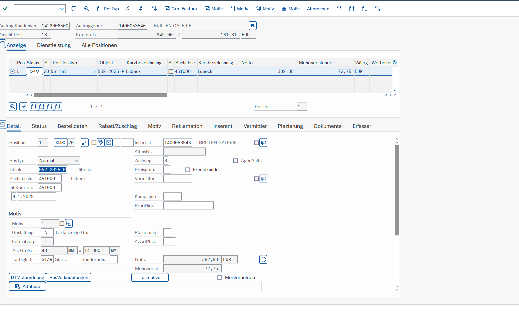Click the status traffic-light icon in row 1
The height and width of the screenshot is (316, 519).
click(x=34, y=71)
